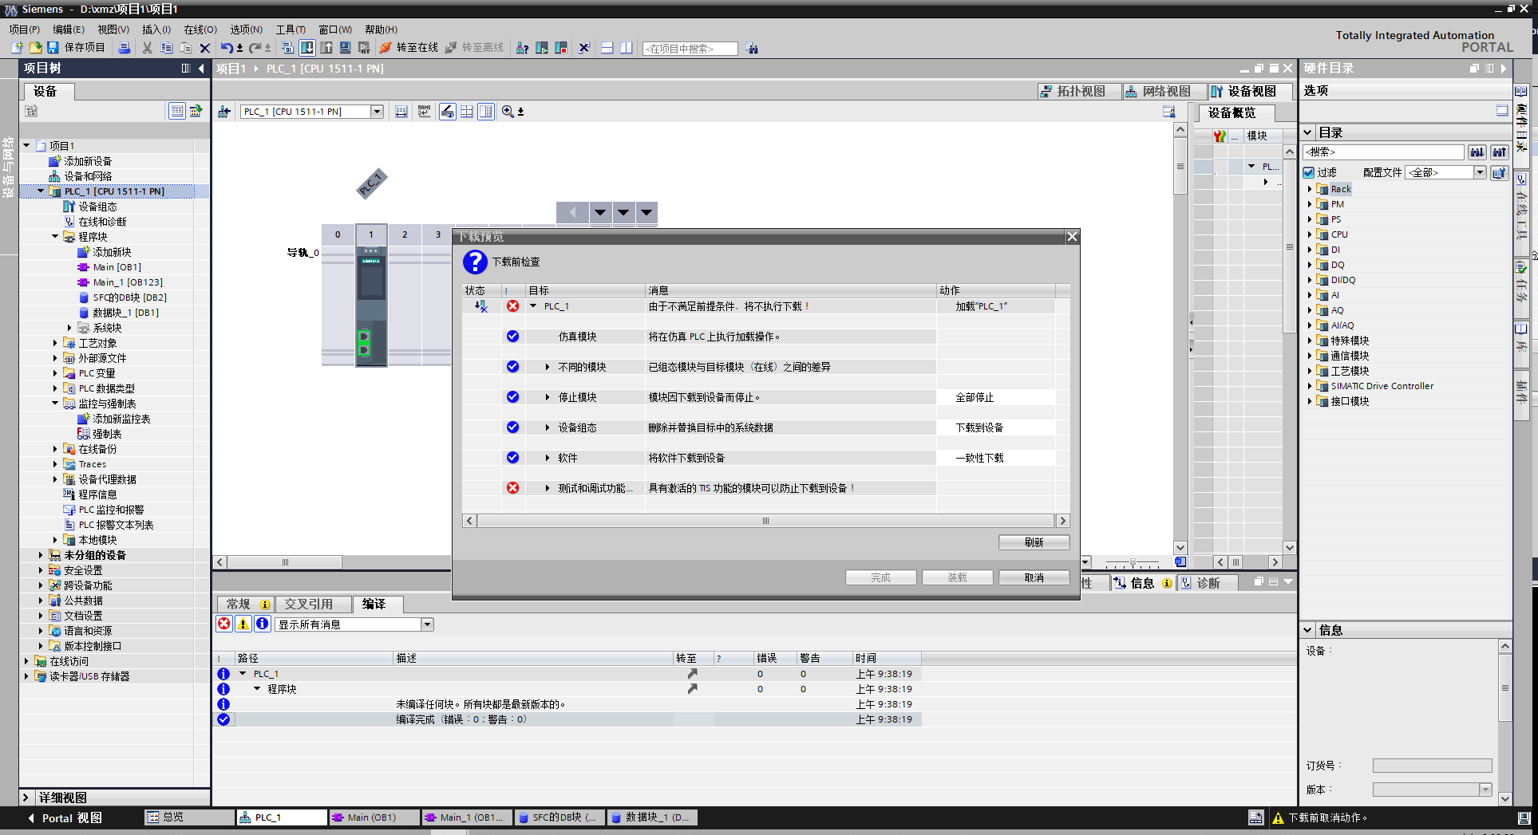Click the Start simulation toolbar icon
The image size is (1538, 835).
[346, 48]
